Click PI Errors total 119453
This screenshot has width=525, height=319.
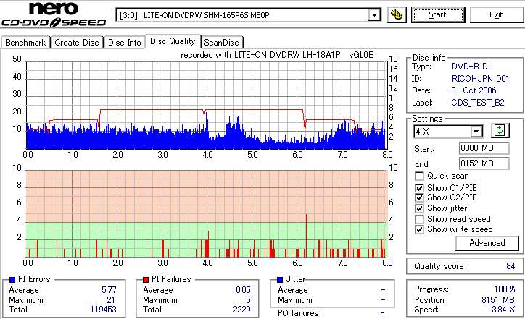(103, 310)
